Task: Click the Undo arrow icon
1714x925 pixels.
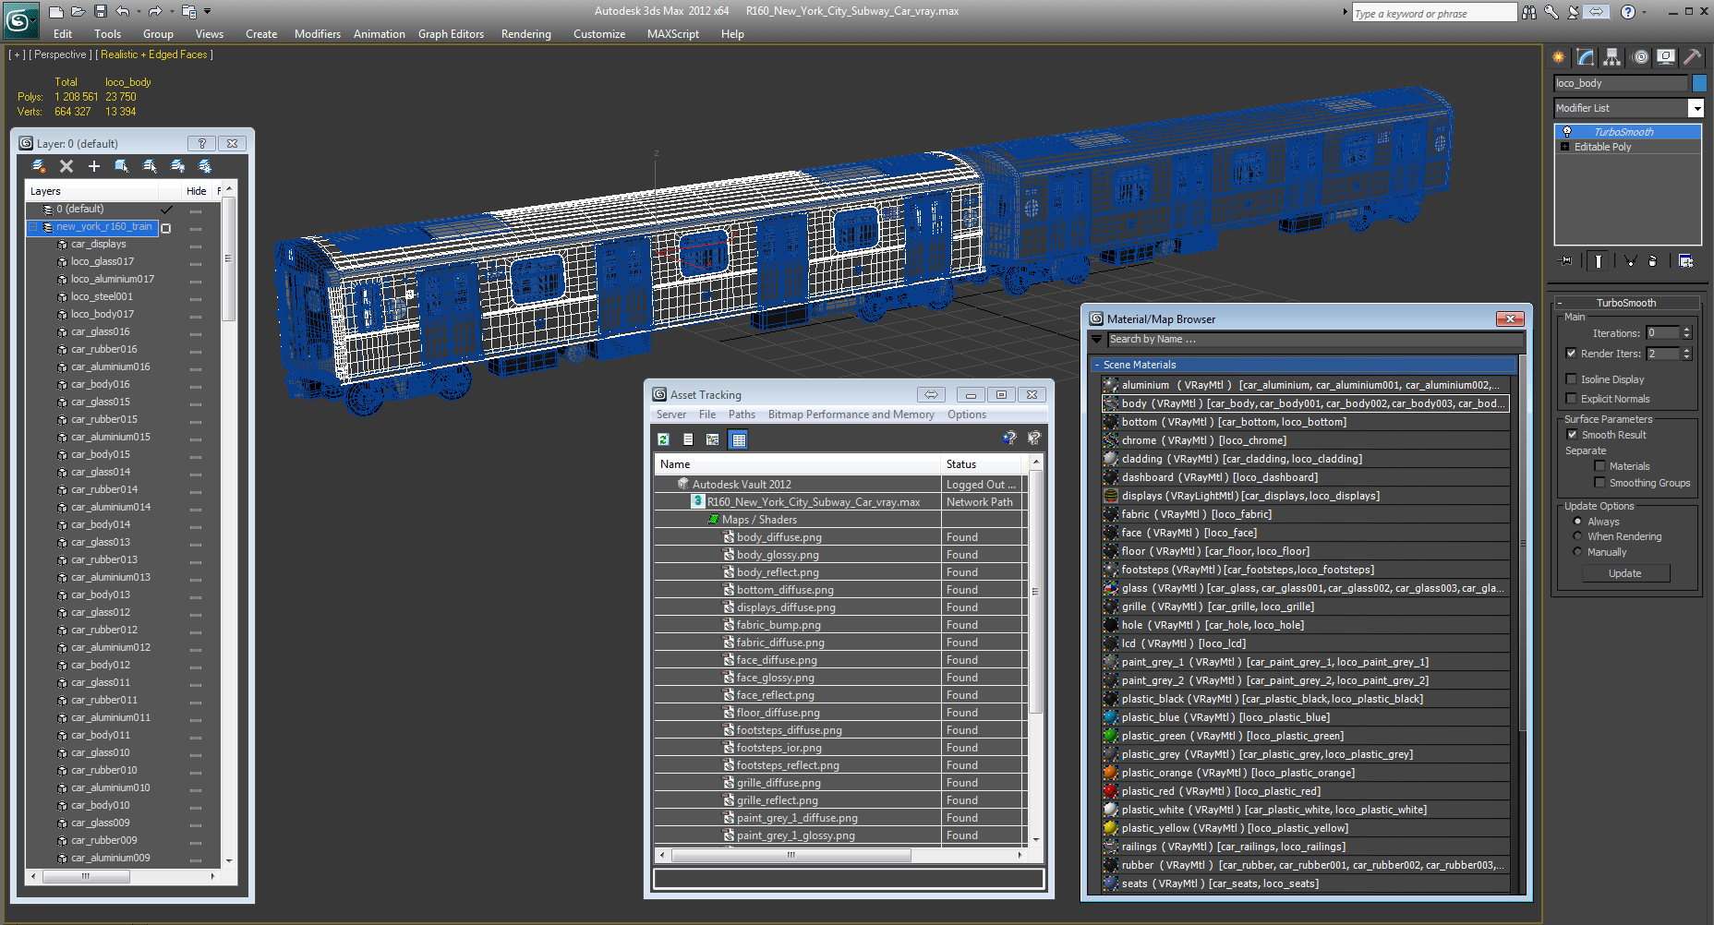Action: point(122,12)
